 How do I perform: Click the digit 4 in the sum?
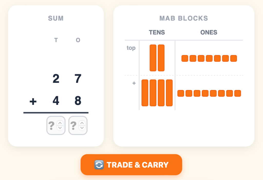(x=56, y=101)
